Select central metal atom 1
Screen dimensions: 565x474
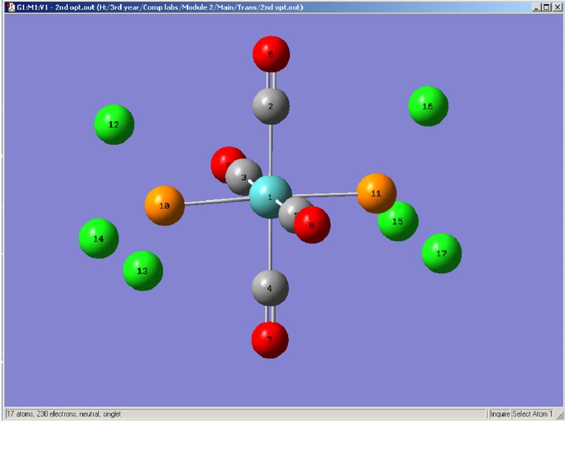[270, 197]
